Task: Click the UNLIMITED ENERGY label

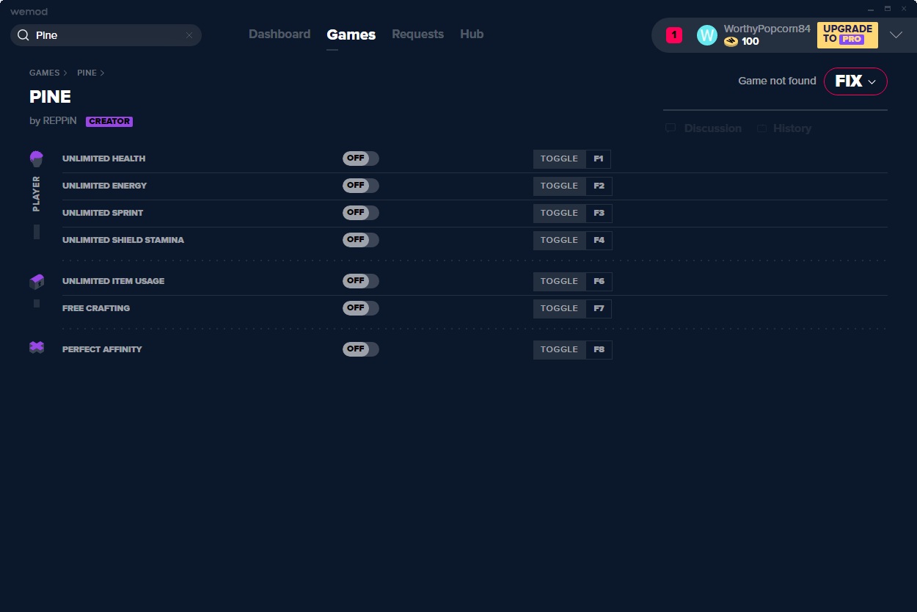Action: (104, 186)
